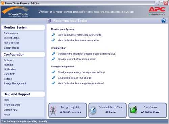Open Contact APC page
The width and height of the screenshot is (169, 124).
[x=11, y=110]
